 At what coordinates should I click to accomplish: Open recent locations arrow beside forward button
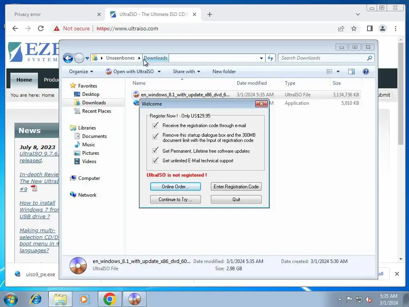click(x=87, y=58)
